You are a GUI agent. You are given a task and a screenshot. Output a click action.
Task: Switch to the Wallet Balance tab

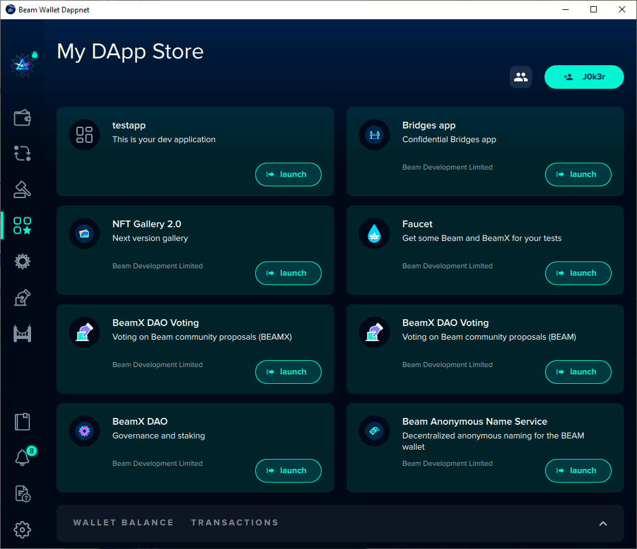[x=123, y=523]
